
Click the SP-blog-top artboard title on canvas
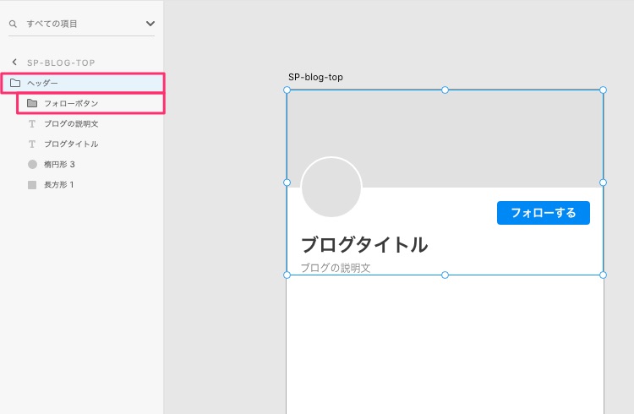pyautogui.click(x=315, y=77)
